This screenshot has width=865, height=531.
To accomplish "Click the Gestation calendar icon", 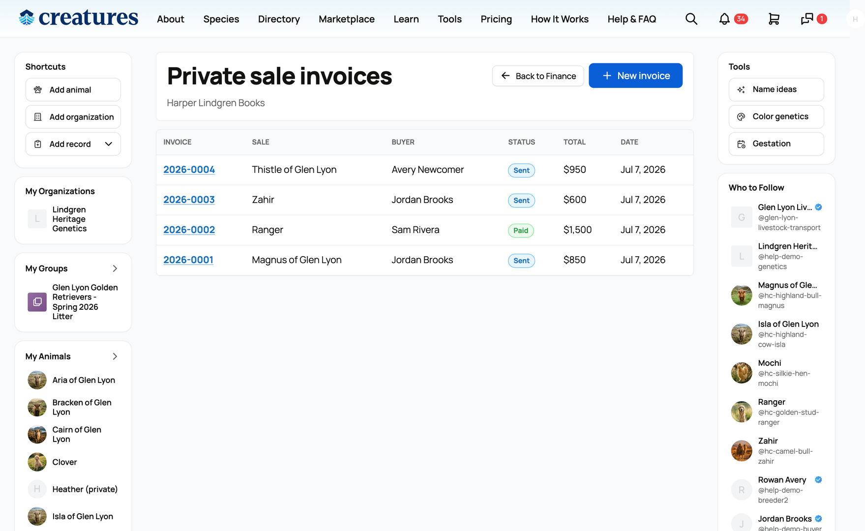I will (741, 144).
